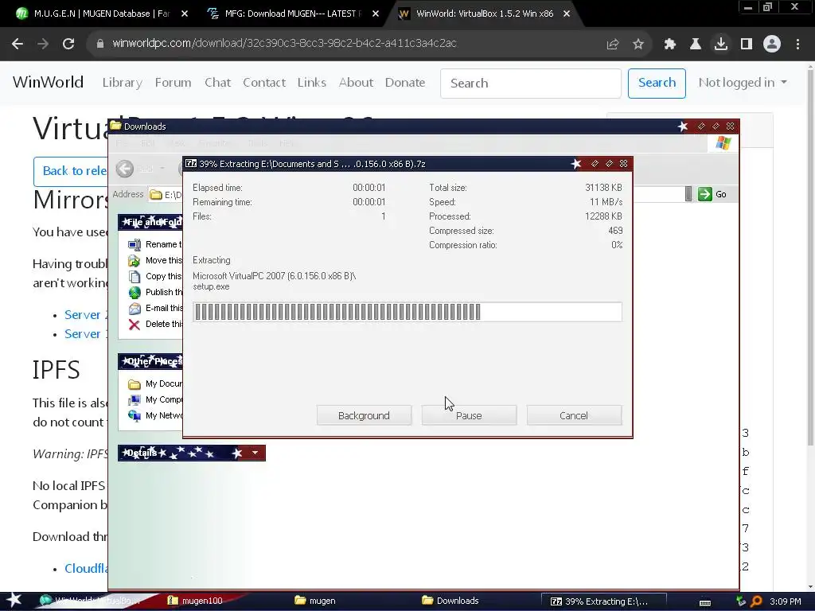The width and height of the screenshot is (815, 611).
Task: Click the share page icon in address bar
Action: [x=613, y=45]
